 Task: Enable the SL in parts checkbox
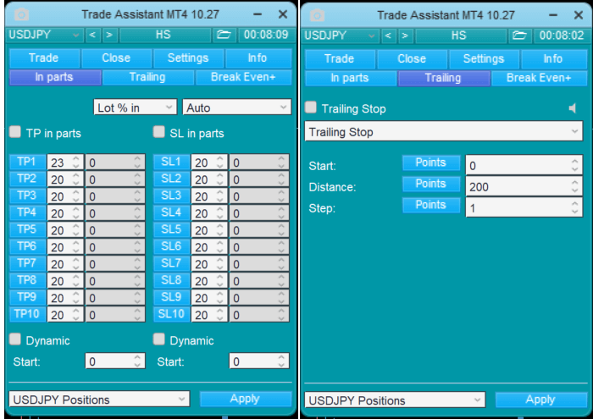click(159, 132)
